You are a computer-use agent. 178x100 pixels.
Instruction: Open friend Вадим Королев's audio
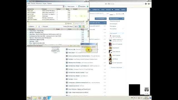point(116,36)
